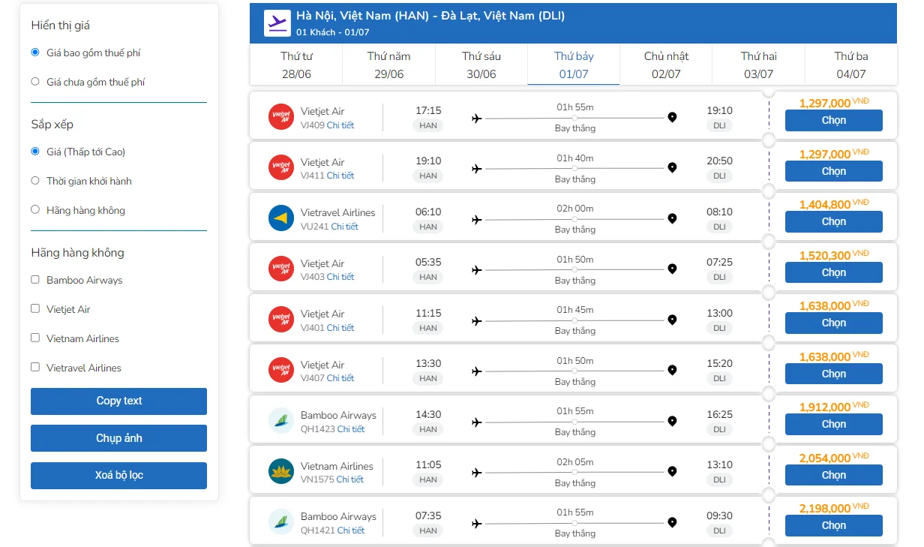
Task: Click the price 1,912,000 VNĐ
Action: (x=834, y=407)
